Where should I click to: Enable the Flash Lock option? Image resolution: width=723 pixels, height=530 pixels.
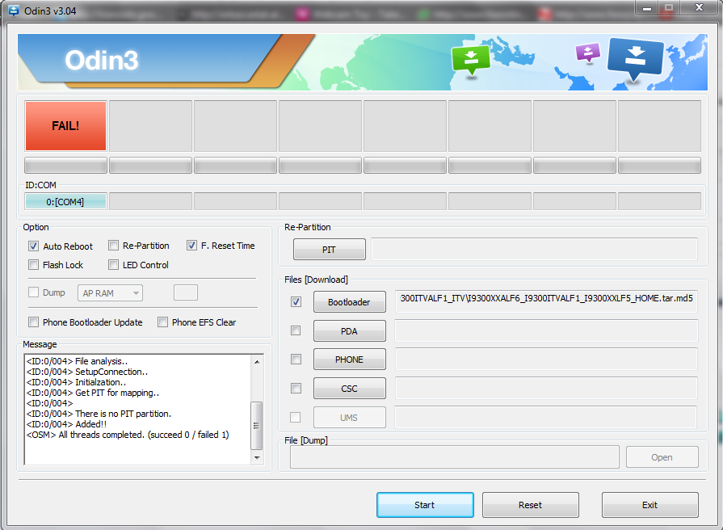(x=34, y=265)
